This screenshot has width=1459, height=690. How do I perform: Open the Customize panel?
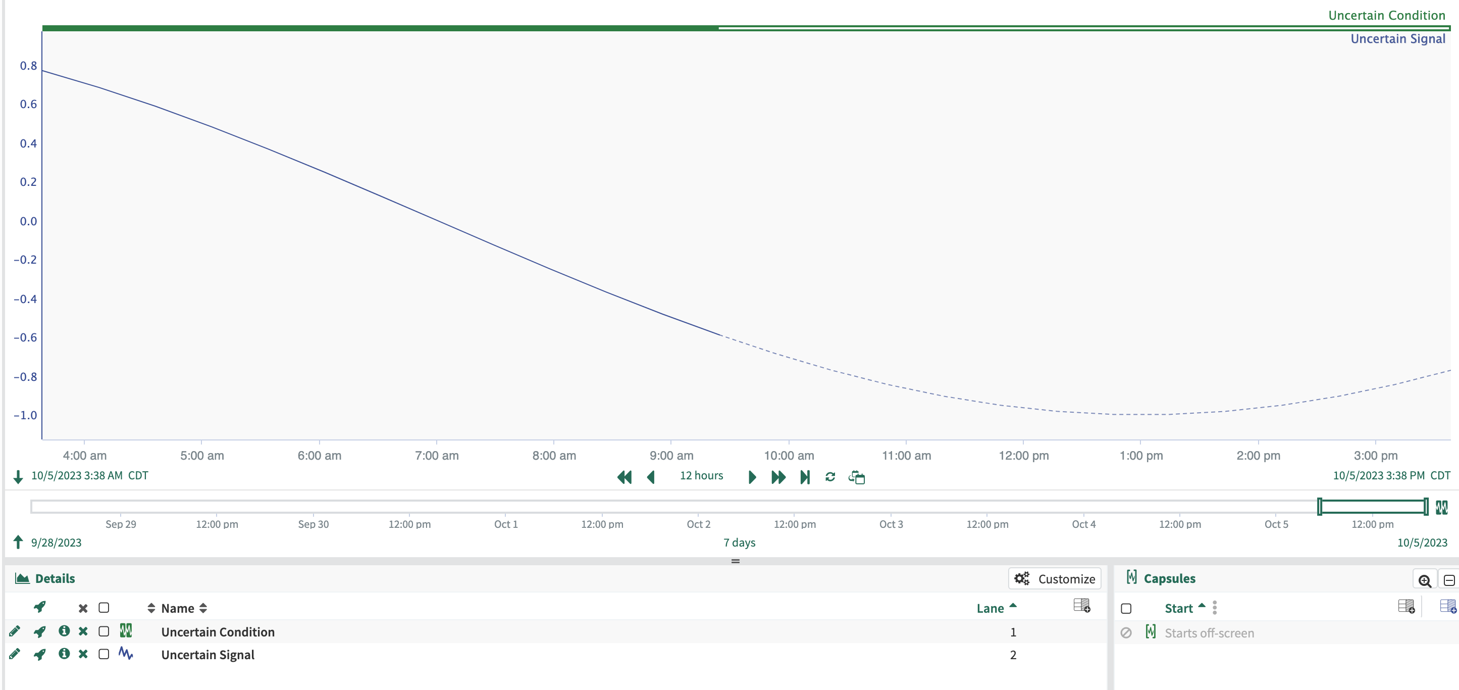[x=1054, y=578]
